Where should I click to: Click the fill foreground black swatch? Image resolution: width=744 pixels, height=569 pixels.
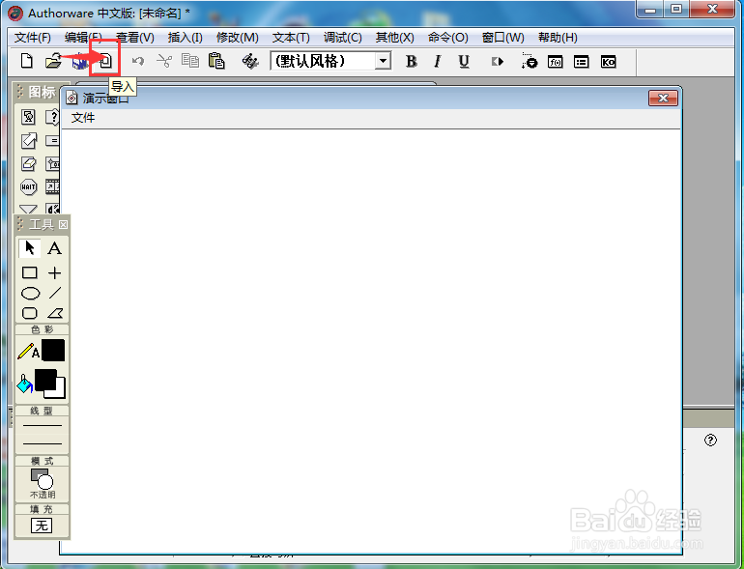(45, 380)
